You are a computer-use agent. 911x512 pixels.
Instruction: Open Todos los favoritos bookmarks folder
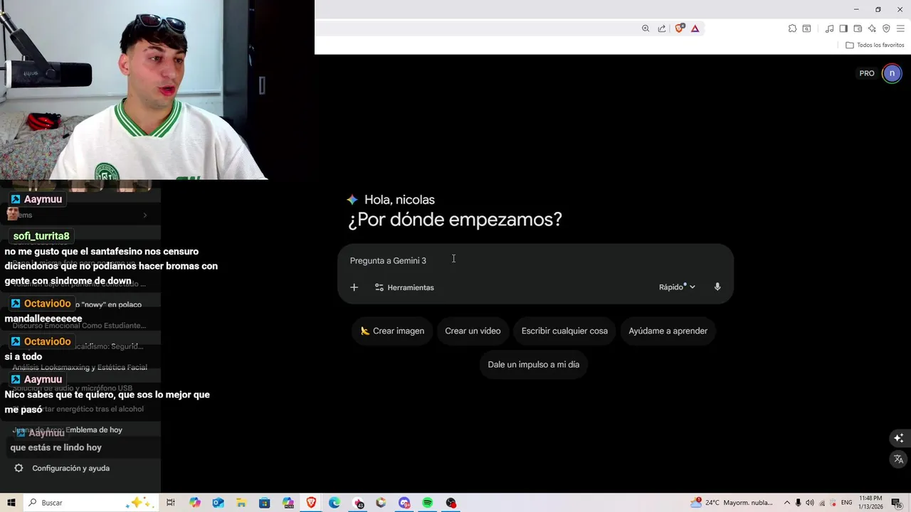(x=875, y=45)
